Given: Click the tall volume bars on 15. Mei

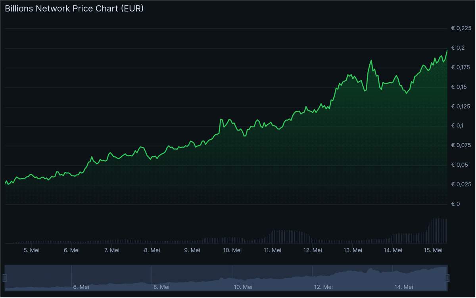Looking at the screenshot, I should point(439,231).
